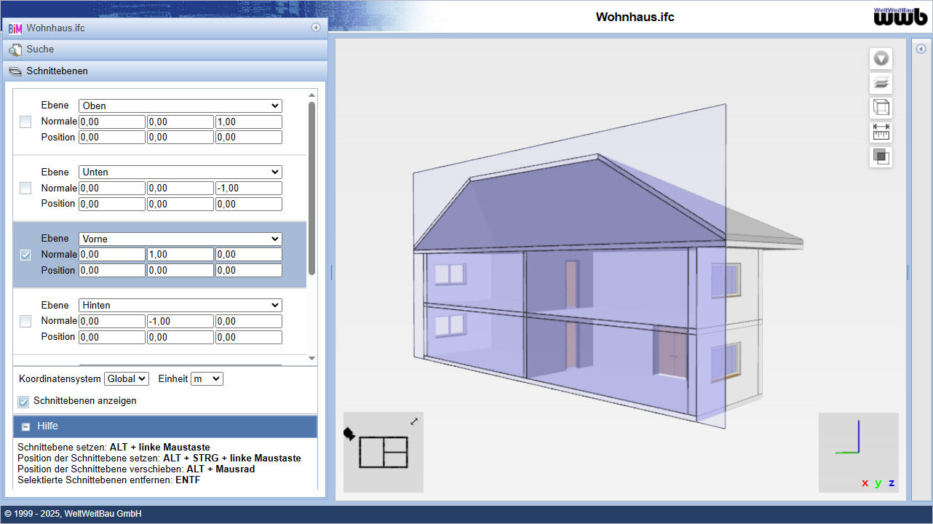The width and height of the screenshot is (933, 524).
Task: Expand the right side panel arrow icon
Action: [921, 49]
